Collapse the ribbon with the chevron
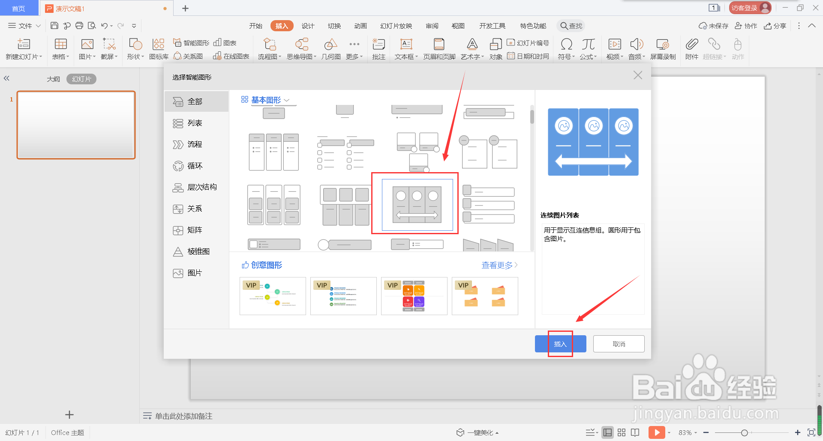The image size is (823, 441). point(812,26)
